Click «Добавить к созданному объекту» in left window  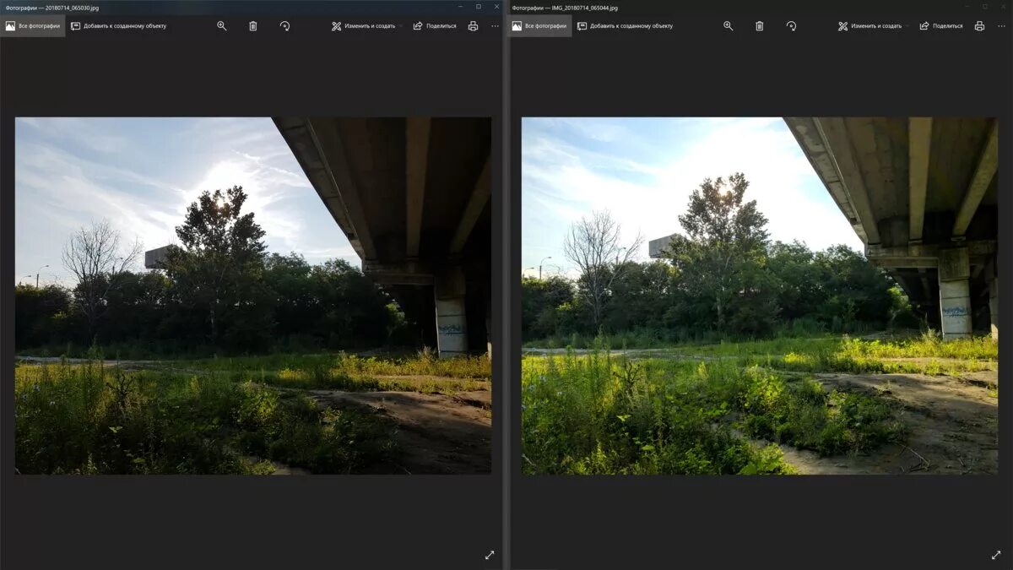click(x=118, y=26)
